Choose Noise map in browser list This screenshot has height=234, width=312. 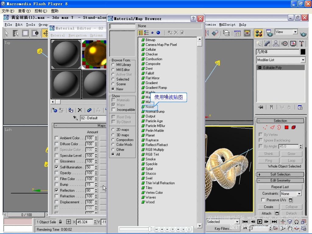149,107
